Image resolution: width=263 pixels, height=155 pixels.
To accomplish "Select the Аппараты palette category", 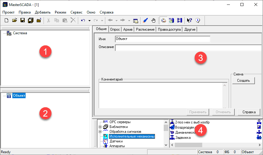I will (117, 146).
